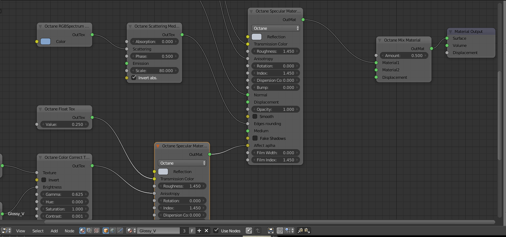Viewport: 506px width, 237px height.
Task: Open the editor type selector icon
Action: coord(6,231)
